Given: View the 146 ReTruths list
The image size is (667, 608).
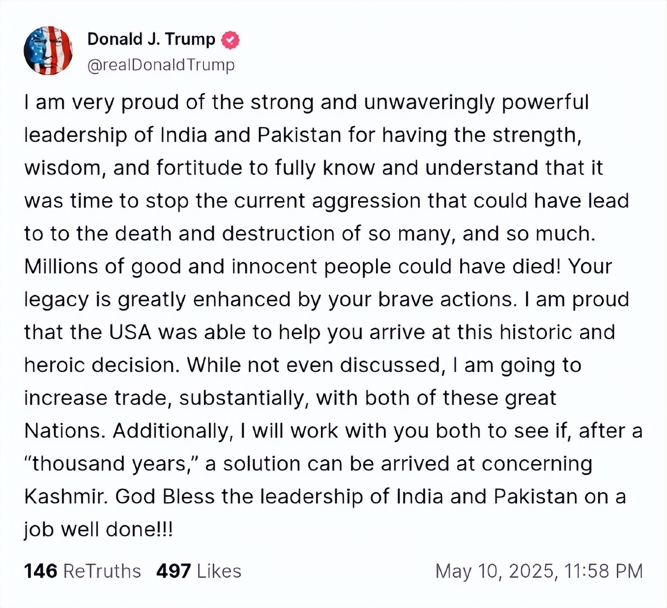Looking at the screenshot, I should pos(82,571).
